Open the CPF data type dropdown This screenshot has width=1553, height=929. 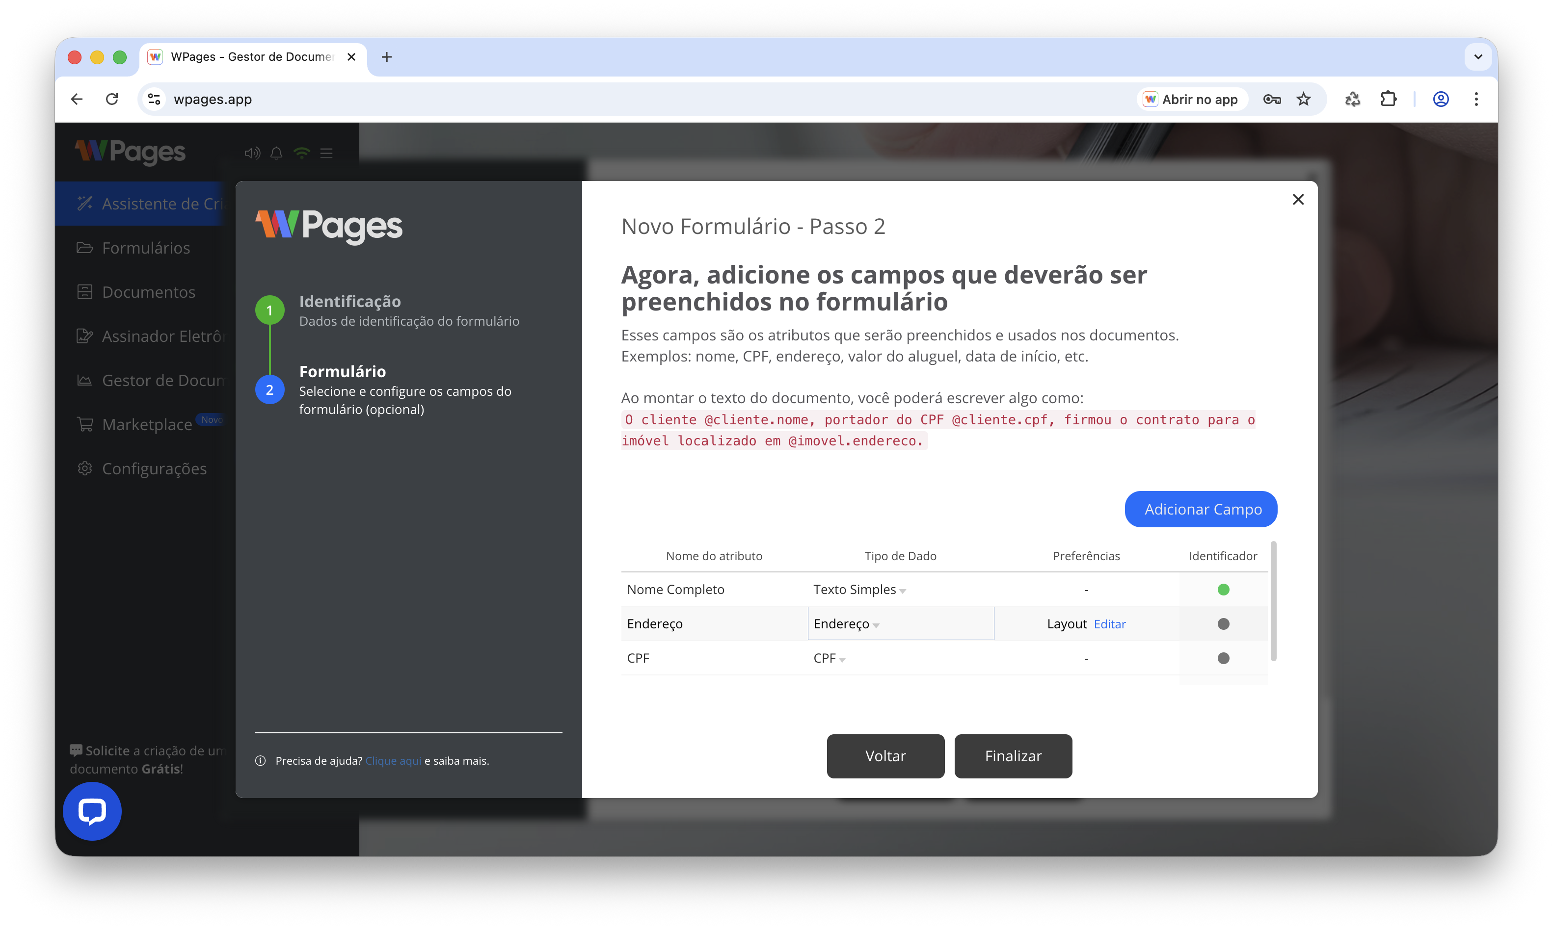(830, 659)
